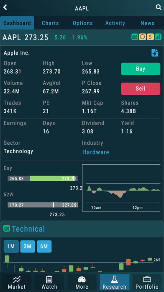This screenshot has width=164, height=292.
Task: Open the Hardware industry link
Action: click(x=96, y=152)
